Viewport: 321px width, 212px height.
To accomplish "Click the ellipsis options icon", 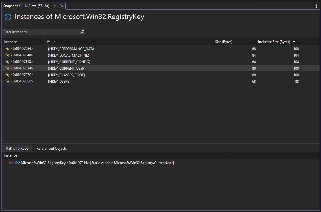I will 309,6.
